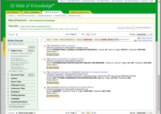Screen dimensions: 161x114
Task: Expand the Countries/Territories section
Action: point(8,102)
